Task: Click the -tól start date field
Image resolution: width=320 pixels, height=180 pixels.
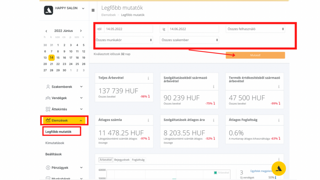Action: [x=128, y=29]
